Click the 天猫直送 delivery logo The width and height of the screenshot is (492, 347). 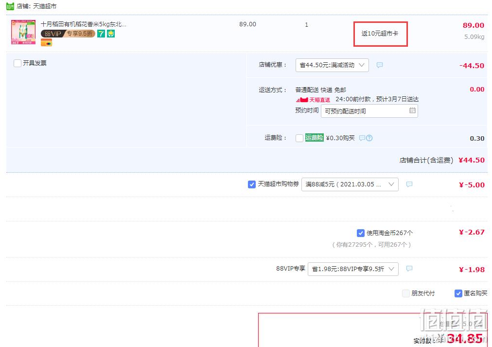coord(313,100)
